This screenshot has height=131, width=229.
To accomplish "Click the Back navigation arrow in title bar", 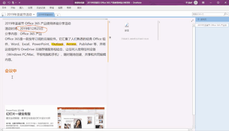I will 4,3.
